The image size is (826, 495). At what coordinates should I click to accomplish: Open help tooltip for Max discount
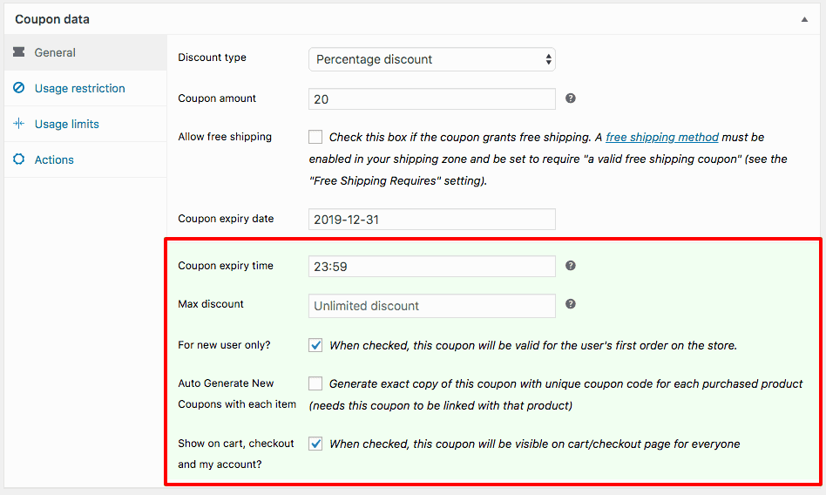(x=571, y=303)
